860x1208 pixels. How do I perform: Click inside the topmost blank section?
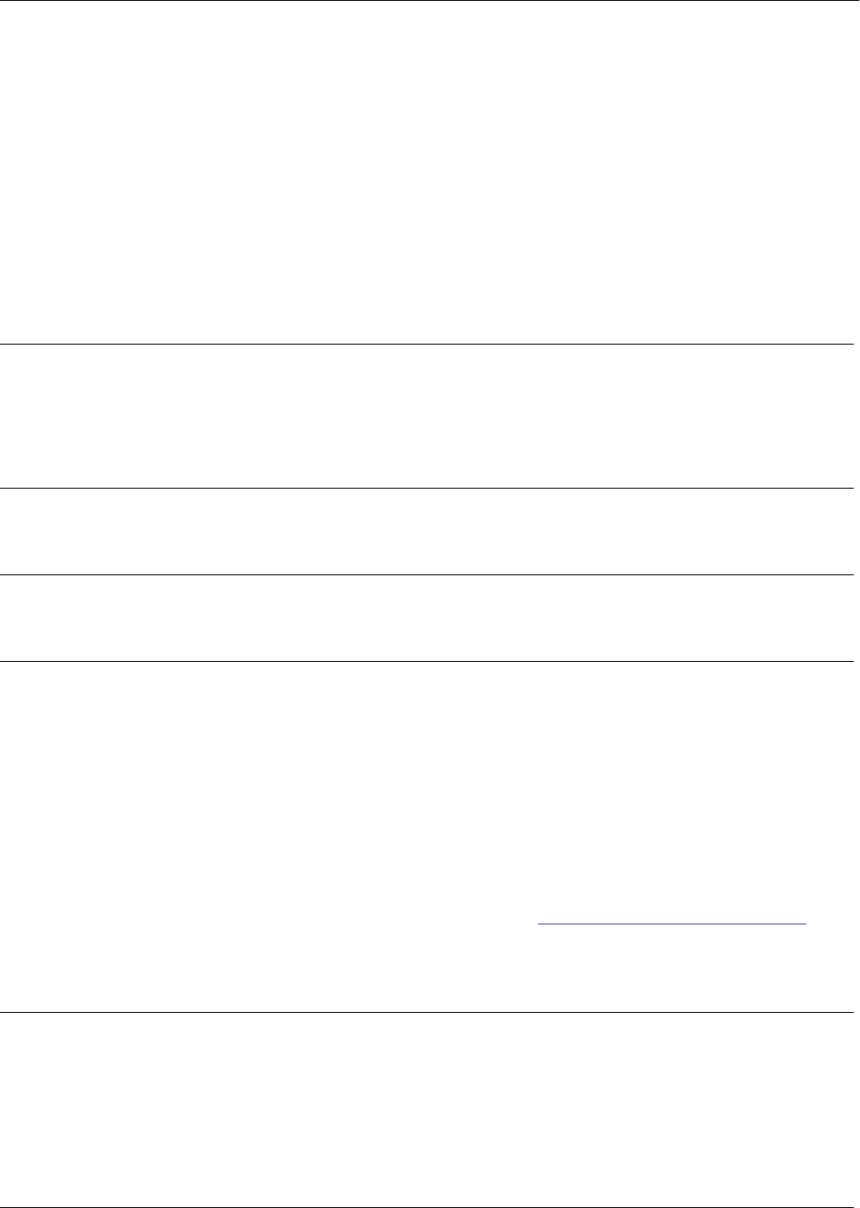click(426, 172)
